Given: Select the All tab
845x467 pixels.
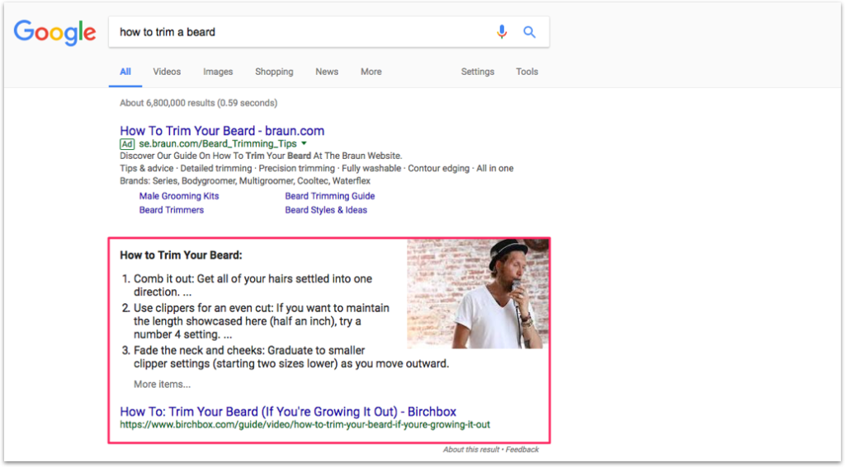Looking at the screenshot, I should pos(125,72).
